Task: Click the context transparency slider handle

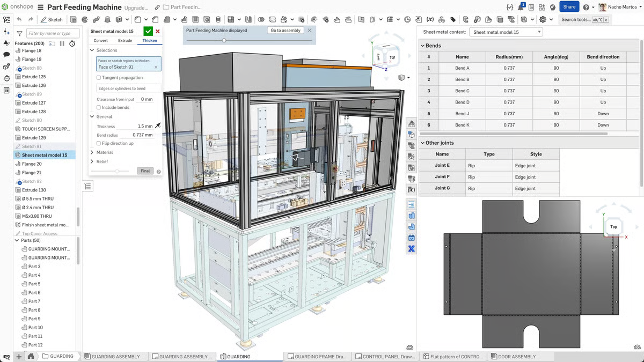Action: tap(224, 40)
